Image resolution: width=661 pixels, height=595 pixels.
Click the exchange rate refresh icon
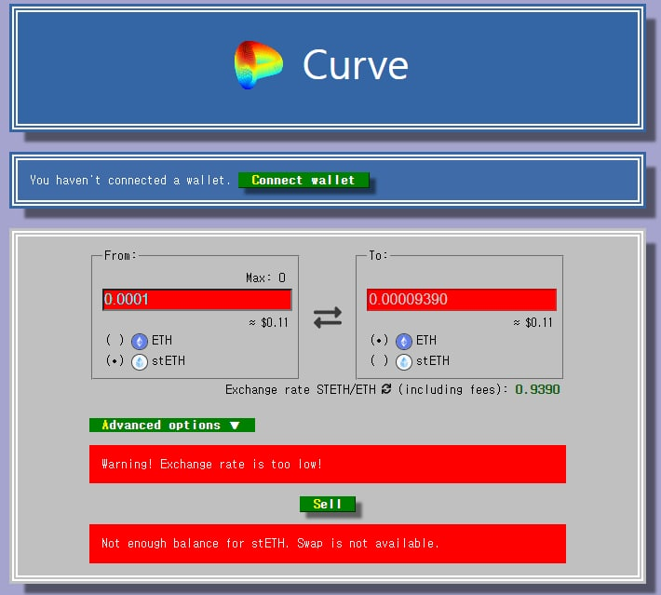tap(386, 389)
